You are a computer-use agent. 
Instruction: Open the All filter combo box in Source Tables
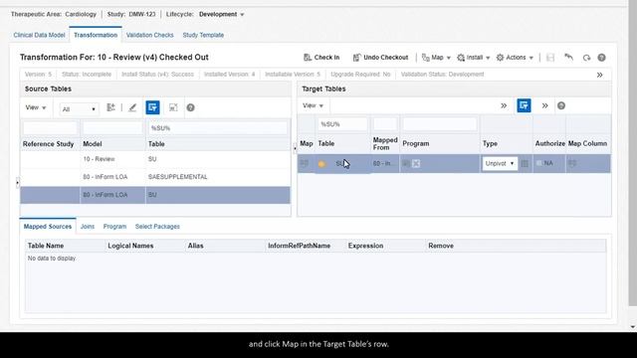tap(79, 108)
